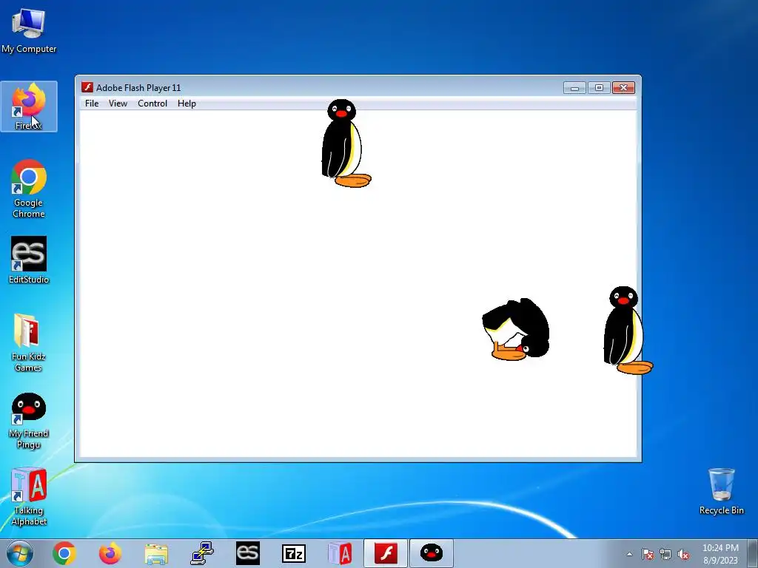Screen dimensions: 758x568
Task: Open Action Center flag tray icon
Action: click(647, 554)
